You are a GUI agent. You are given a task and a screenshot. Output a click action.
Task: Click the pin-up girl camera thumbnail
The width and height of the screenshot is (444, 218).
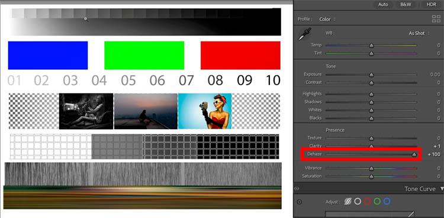(x=205, y=111)
